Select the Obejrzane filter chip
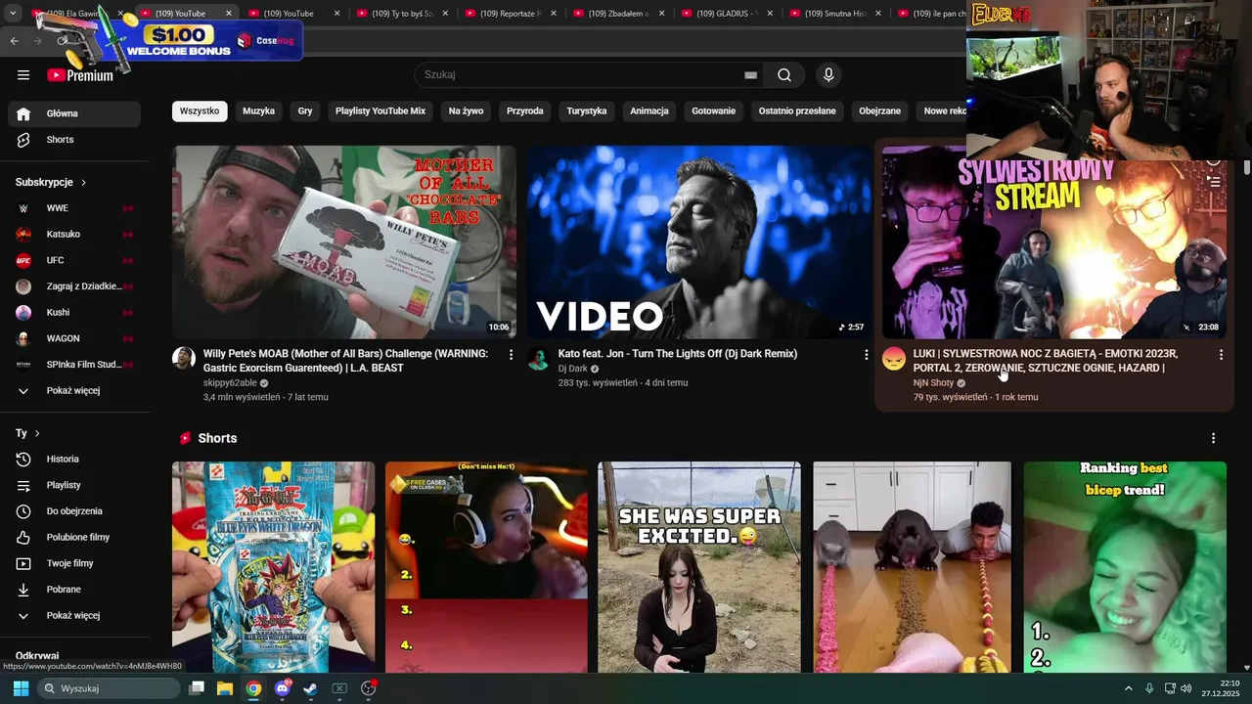 [880, 111]
